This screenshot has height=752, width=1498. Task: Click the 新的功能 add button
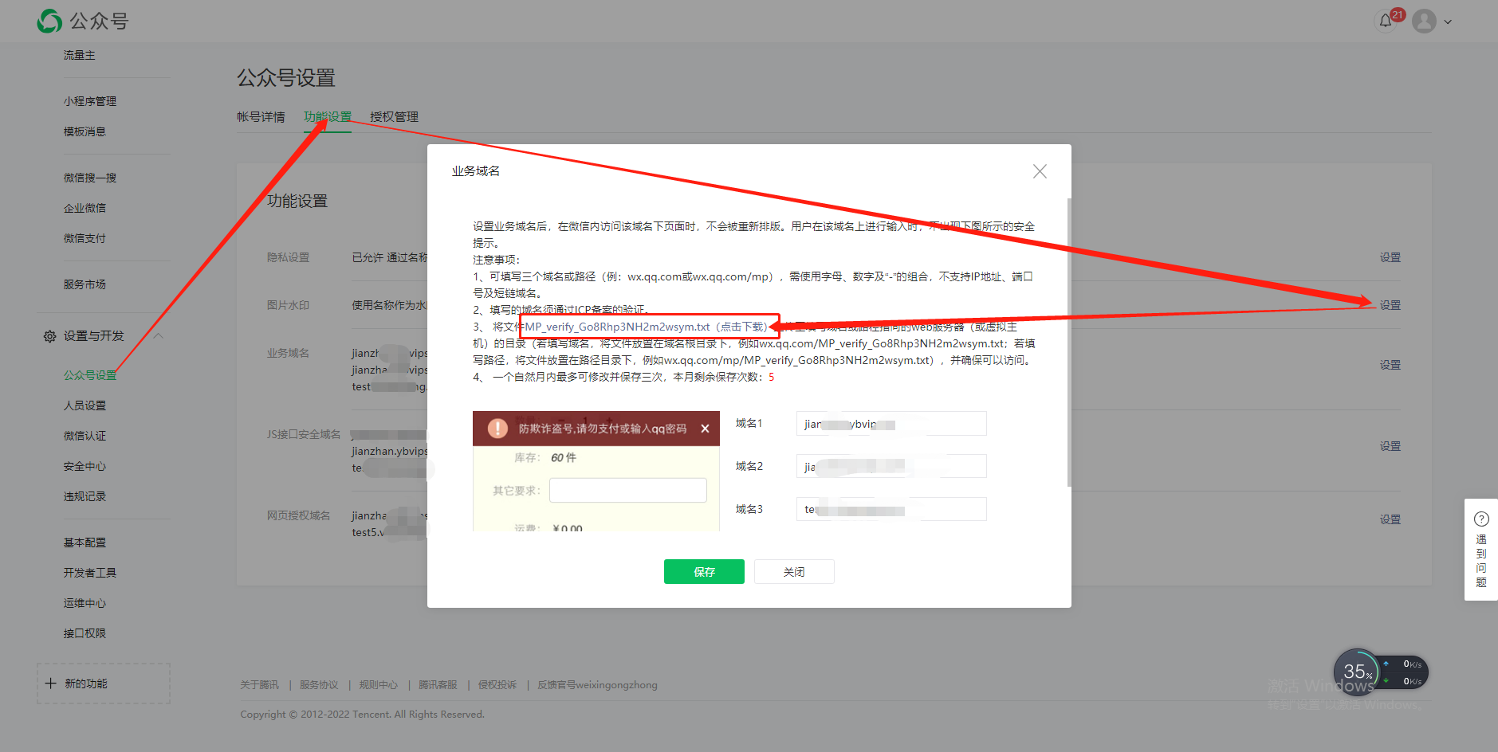point(104,683)
